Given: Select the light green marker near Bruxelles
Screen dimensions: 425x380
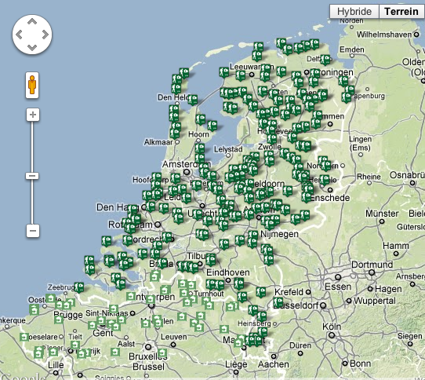Looking at the screenshot, I should pos(162,353).
